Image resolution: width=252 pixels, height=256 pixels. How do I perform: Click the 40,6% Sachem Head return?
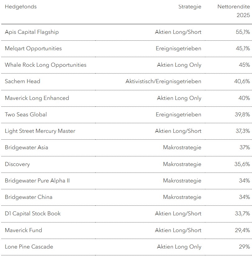tap(242, 81)
